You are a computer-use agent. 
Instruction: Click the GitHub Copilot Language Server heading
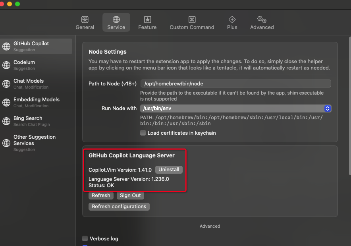tap(131, 155)
